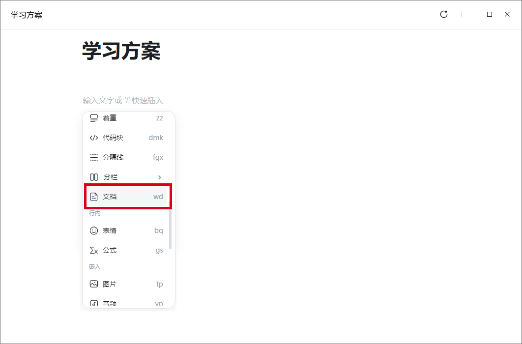Click the audio icon for 音频

click(x=94, y=303)
